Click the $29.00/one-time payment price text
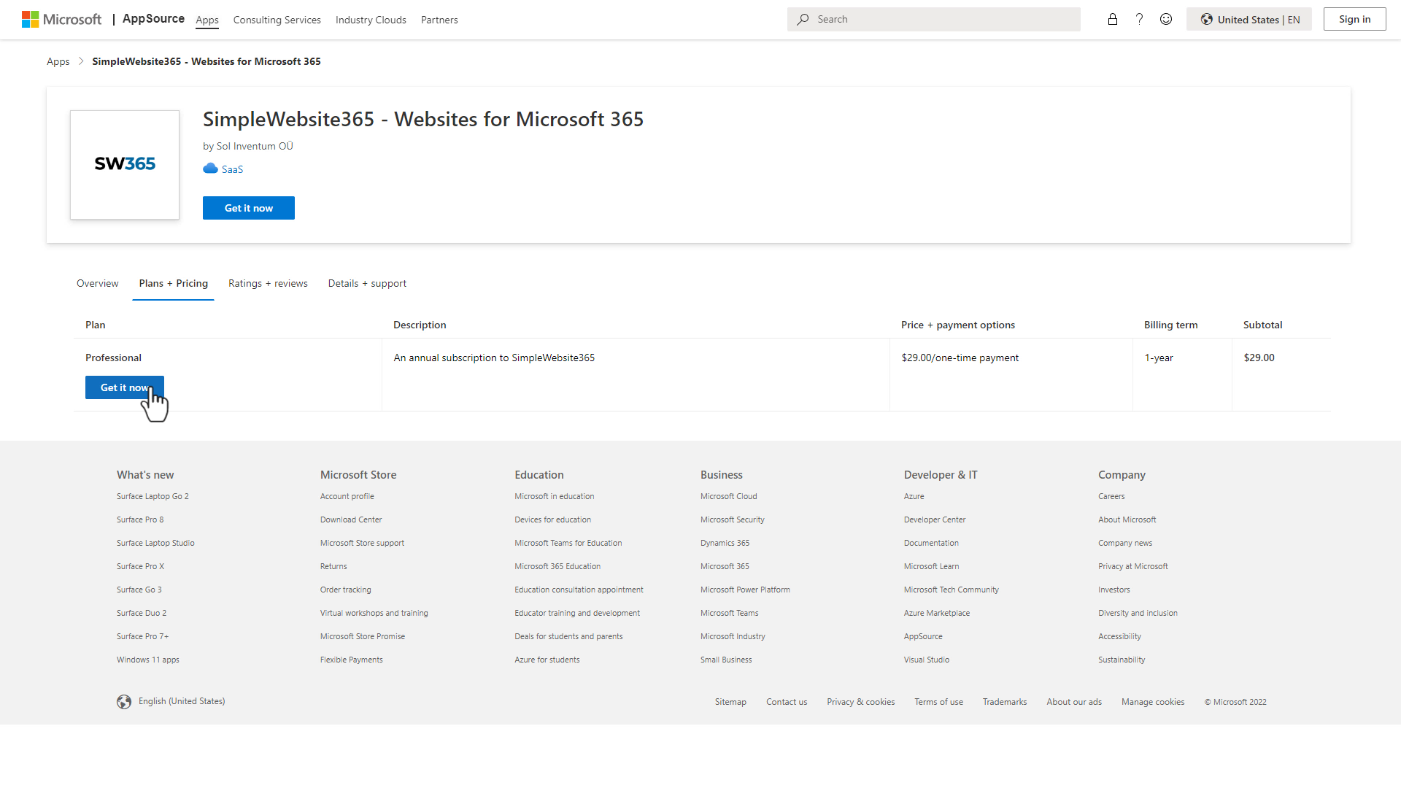 tap(960, 358)
